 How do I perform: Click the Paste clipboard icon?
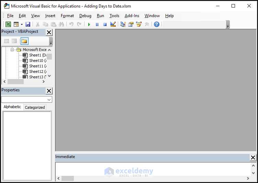click(x=53, y=24)
